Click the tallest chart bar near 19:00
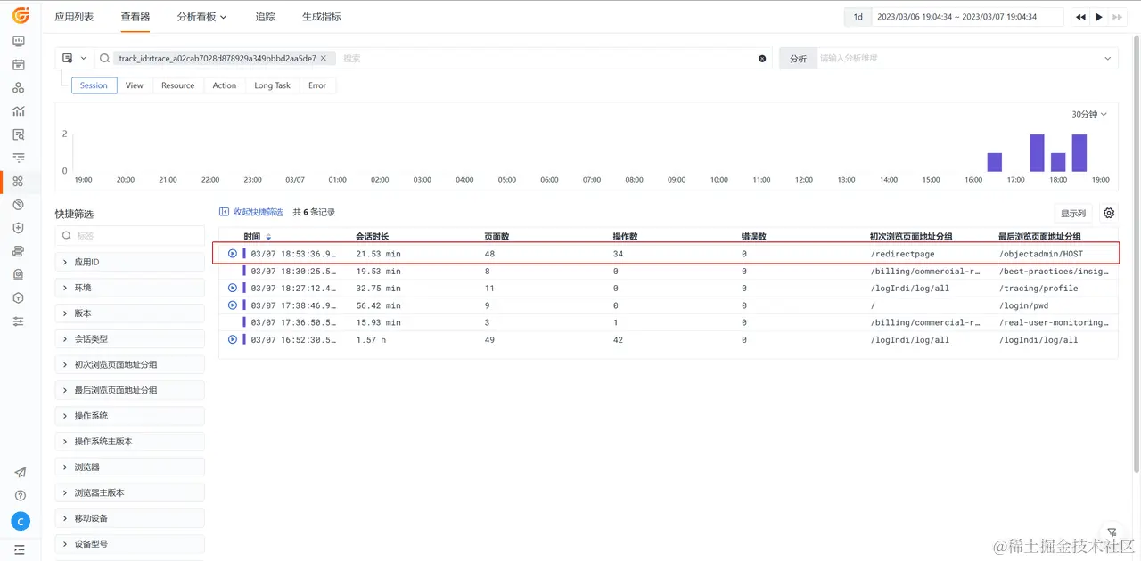 (x=1079, y=153)
